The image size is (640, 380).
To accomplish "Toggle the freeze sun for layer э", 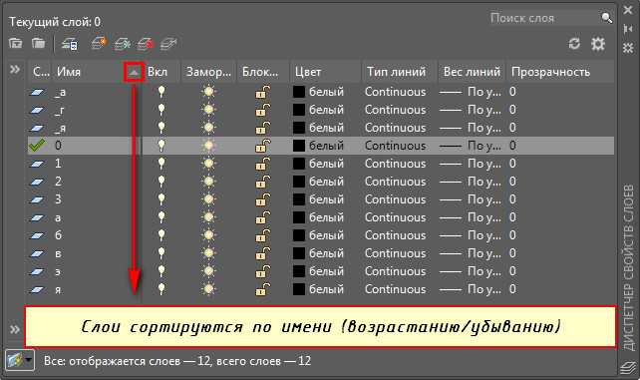I will pyautogui.click(x=208, y=271).
